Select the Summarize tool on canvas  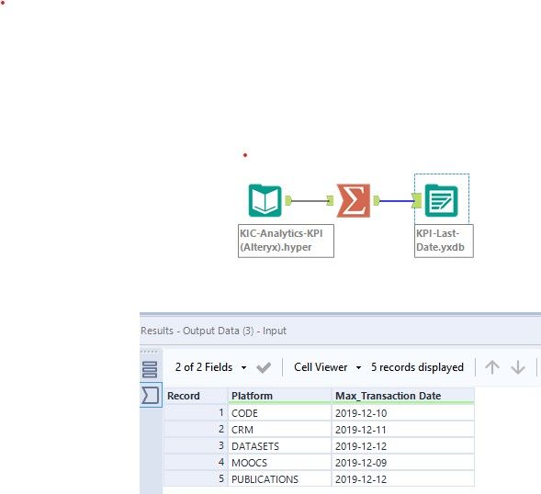354,201
